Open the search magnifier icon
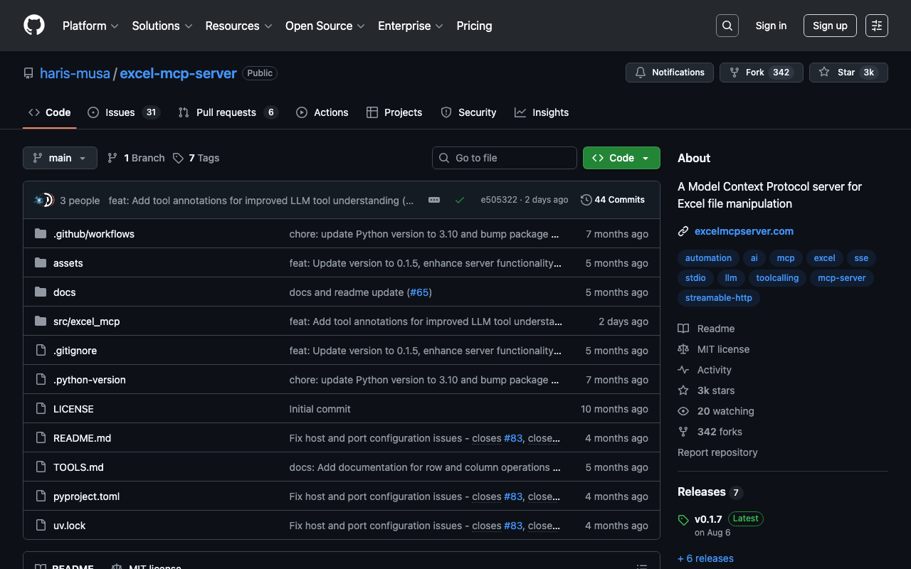The width and height of the screenshot is (911, 569). tap(727, 26)
